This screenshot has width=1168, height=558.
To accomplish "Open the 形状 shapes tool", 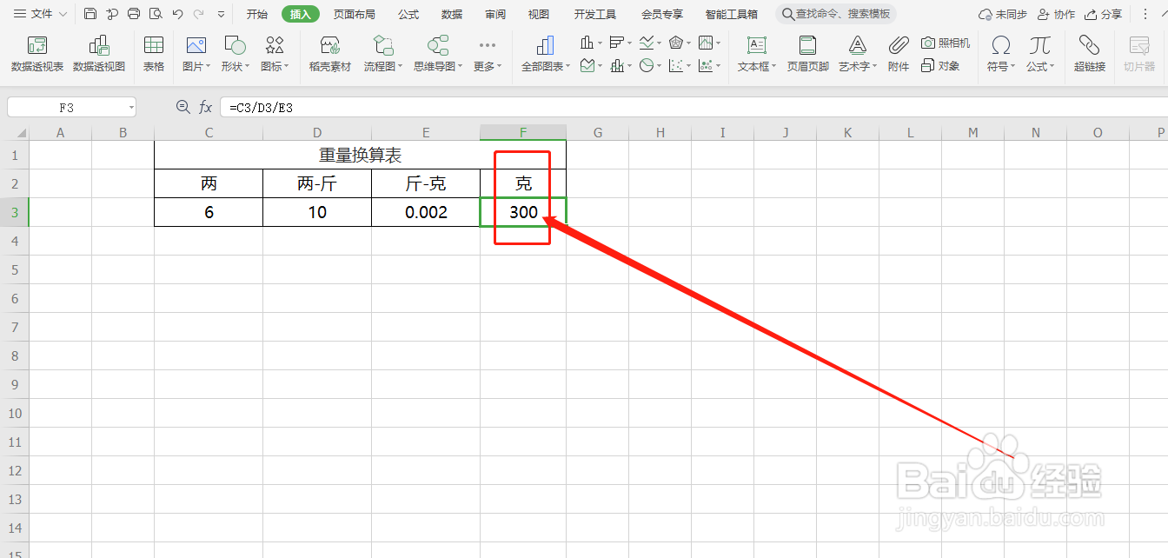I will [233, 52].
